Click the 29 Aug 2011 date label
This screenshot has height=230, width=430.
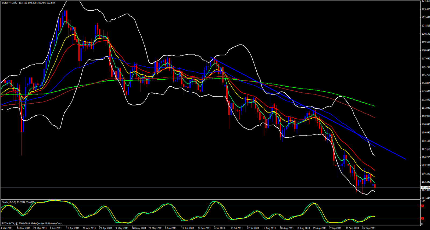point(320,228)
